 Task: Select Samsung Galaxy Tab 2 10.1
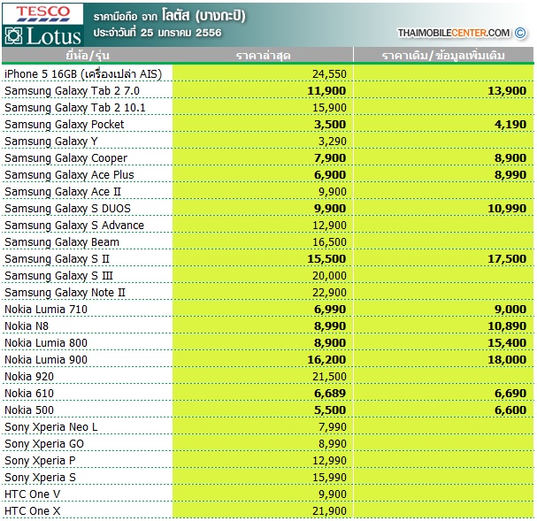(75, 108)
